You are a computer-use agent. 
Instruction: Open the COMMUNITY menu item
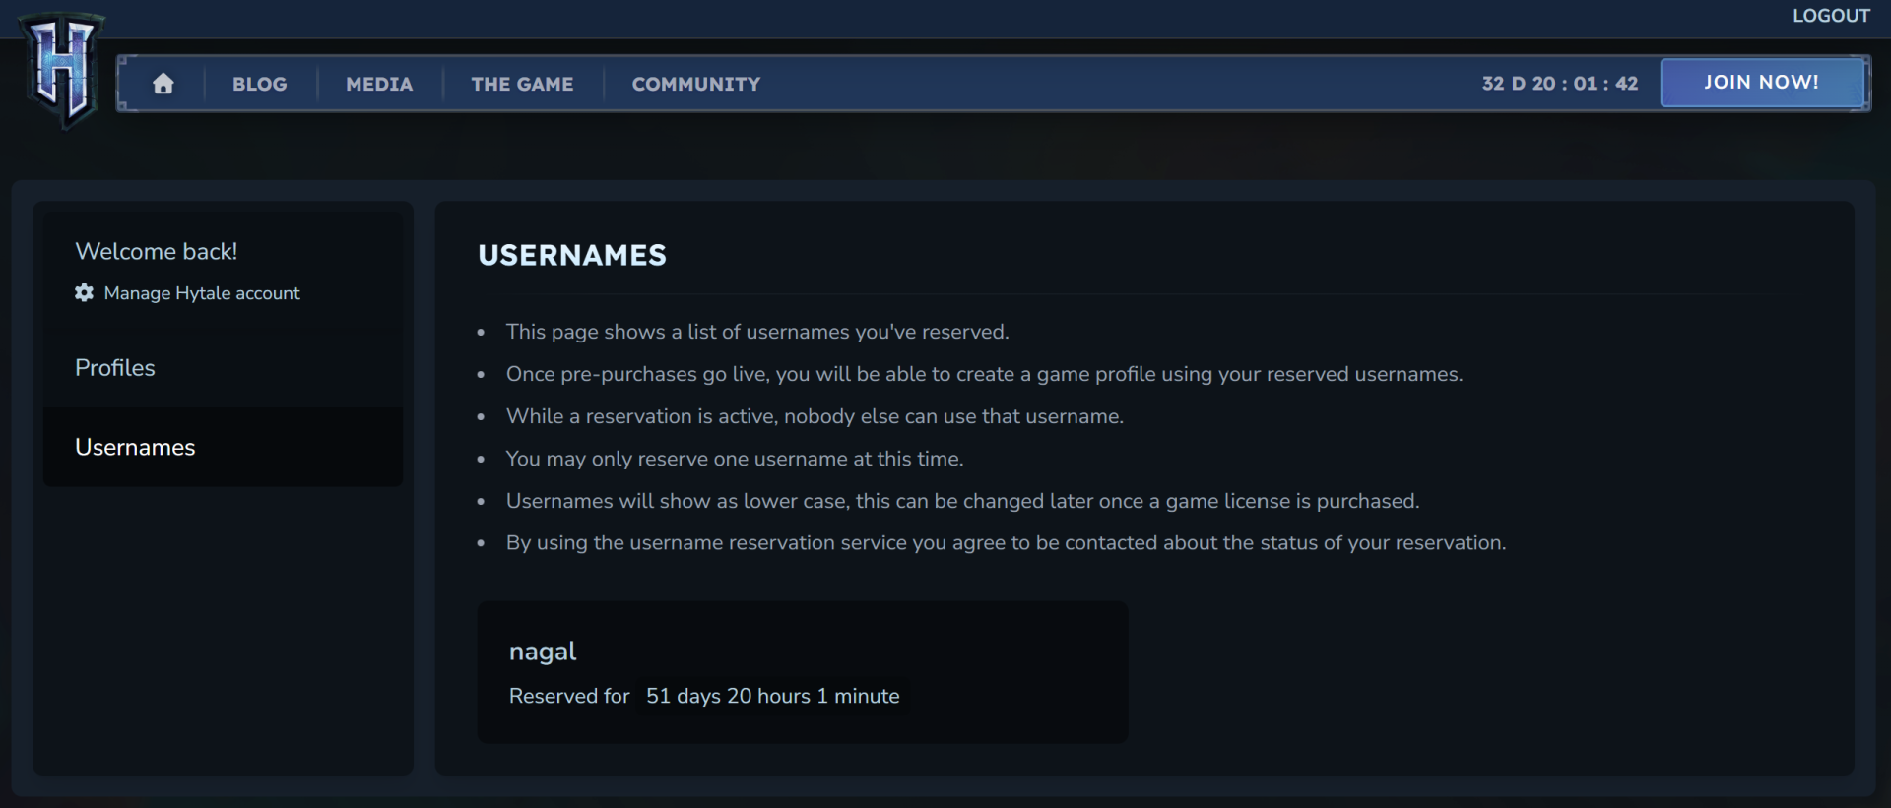click(696, 84)
